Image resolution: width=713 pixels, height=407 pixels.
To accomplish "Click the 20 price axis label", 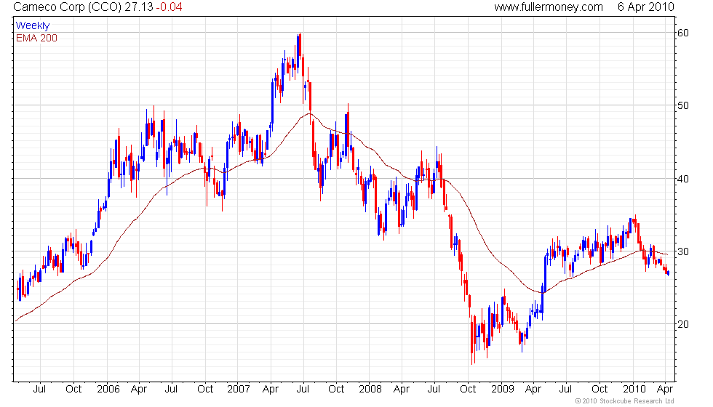I will (x=683, y=324).
